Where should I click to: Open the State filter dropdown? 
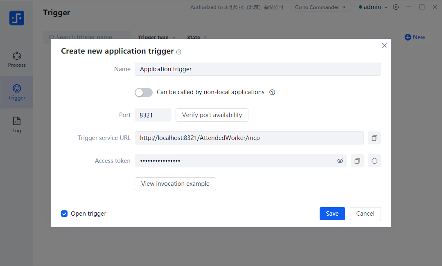197,37
